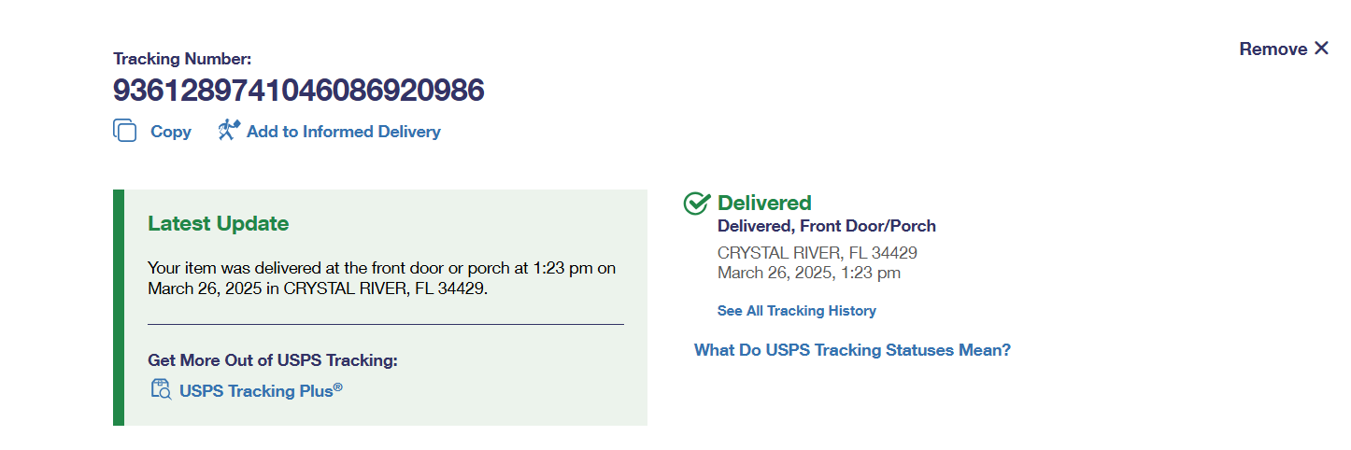Click the Latest Update heading

point(219,224)
